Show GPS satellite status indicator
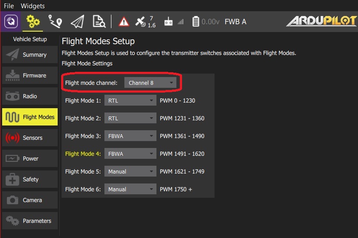 tap(146, 22)
